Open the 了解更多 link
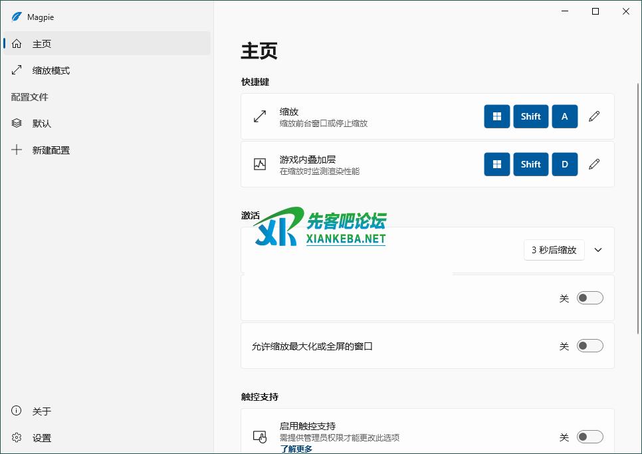This screenshot has height=454, width=642. [296, 449]
